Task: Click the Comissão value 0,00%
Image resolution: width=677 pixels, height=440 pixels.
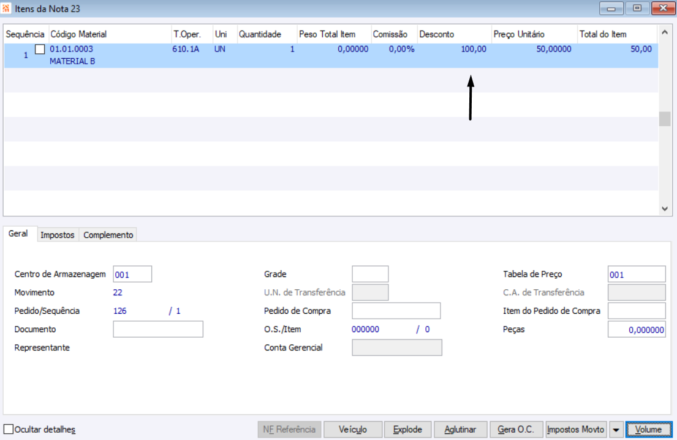Action: tap(401, 49)
